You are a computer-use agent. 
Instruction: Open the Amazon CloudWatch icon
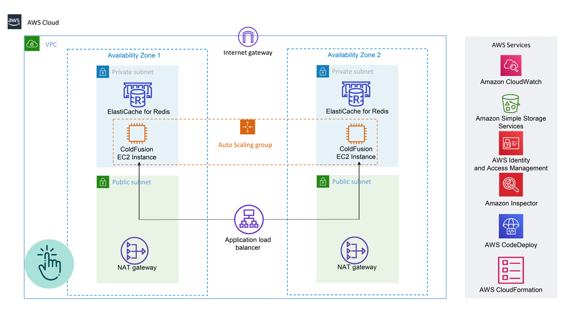tap(511, 65)
